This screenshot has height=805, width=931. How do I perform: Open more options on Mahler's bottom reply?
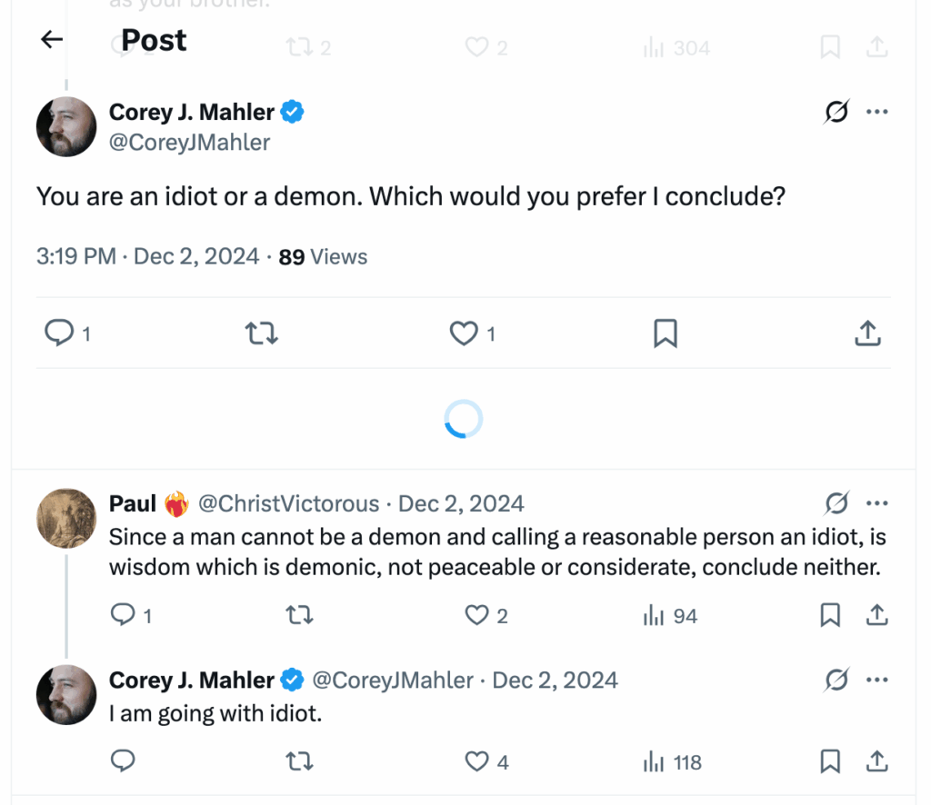[877, 679]
